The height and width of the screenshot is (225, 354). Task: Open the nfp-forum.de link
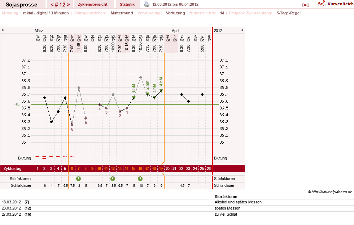pos(330,192)
